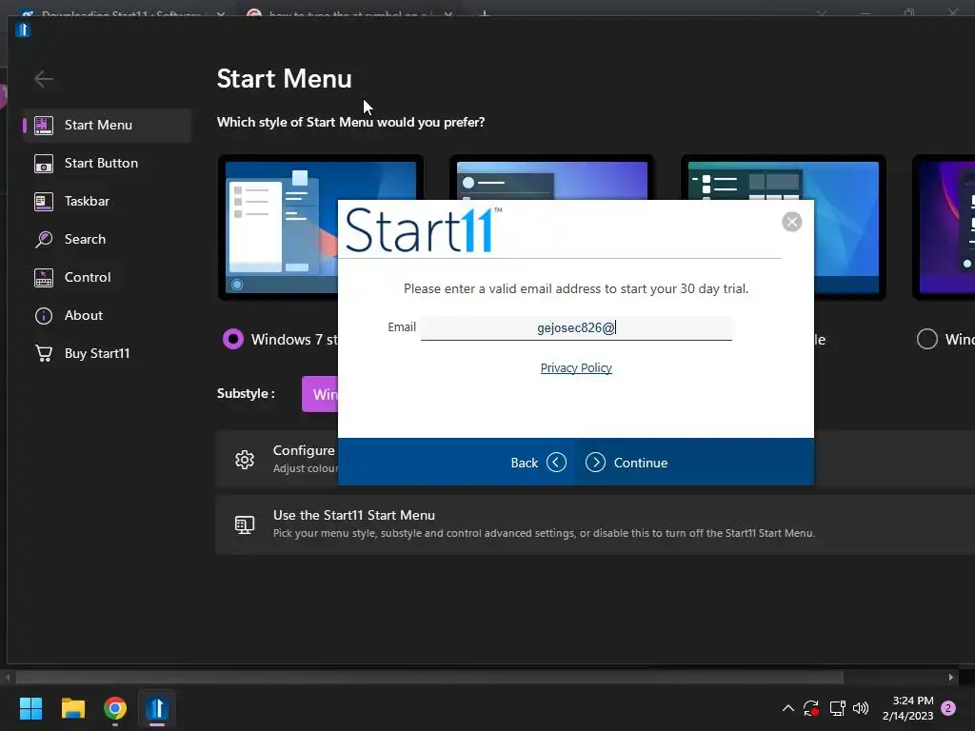Click the sync update tray icon
This screenshot has height=731, width=975.
click(811, 708)
